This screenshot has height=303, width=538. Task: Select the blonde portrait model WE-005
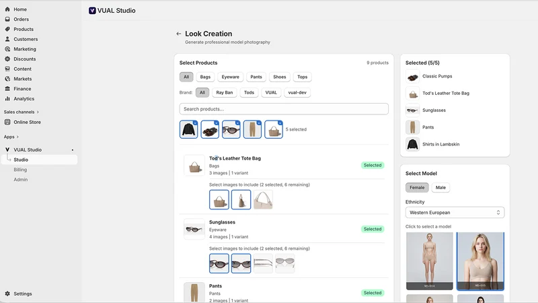pyautogui.click(x=480, y=261)
